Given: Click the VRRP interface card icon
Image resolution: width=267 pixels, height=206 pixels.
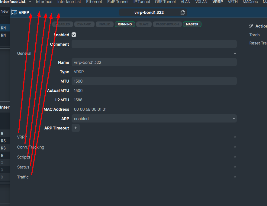Looking at the screenshot, I should coord(14,12).
